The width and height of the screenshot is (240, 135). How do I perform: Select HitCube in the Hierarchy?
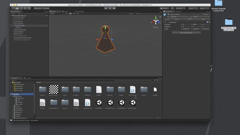[18, 28]
